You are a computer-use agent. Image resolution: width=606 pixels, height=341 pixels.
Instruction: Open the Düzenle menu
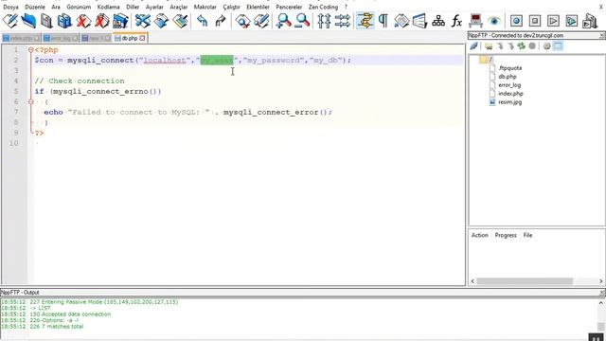pyautogui.click(x=35, y=7)
